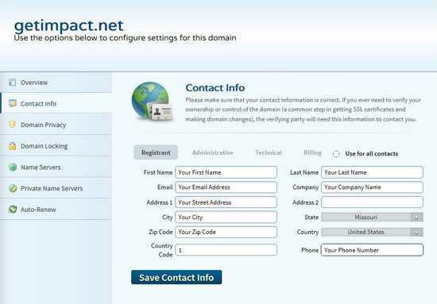Focus the Last Name input field
Image resolution: width=437 pixels, height=304 pixels.
pos(372,172)
